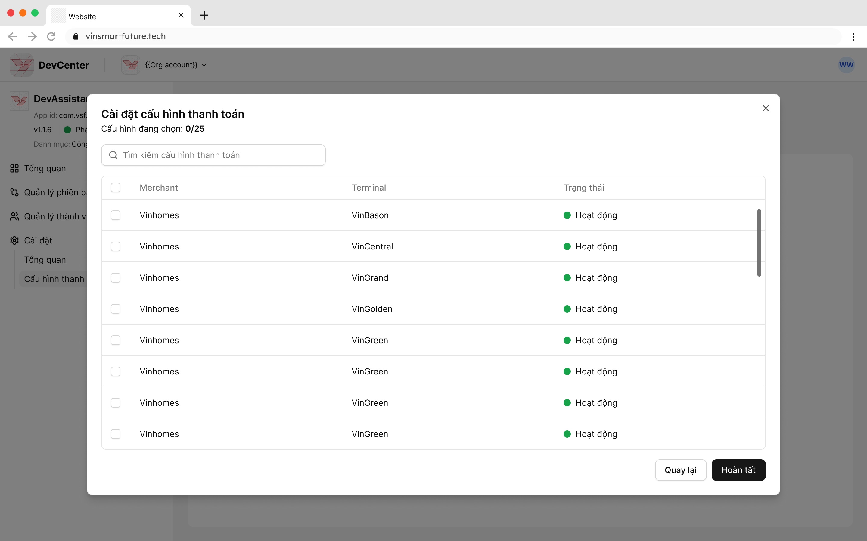Click the Quản lý thành members icon in the sidebar

coord(14,216)
